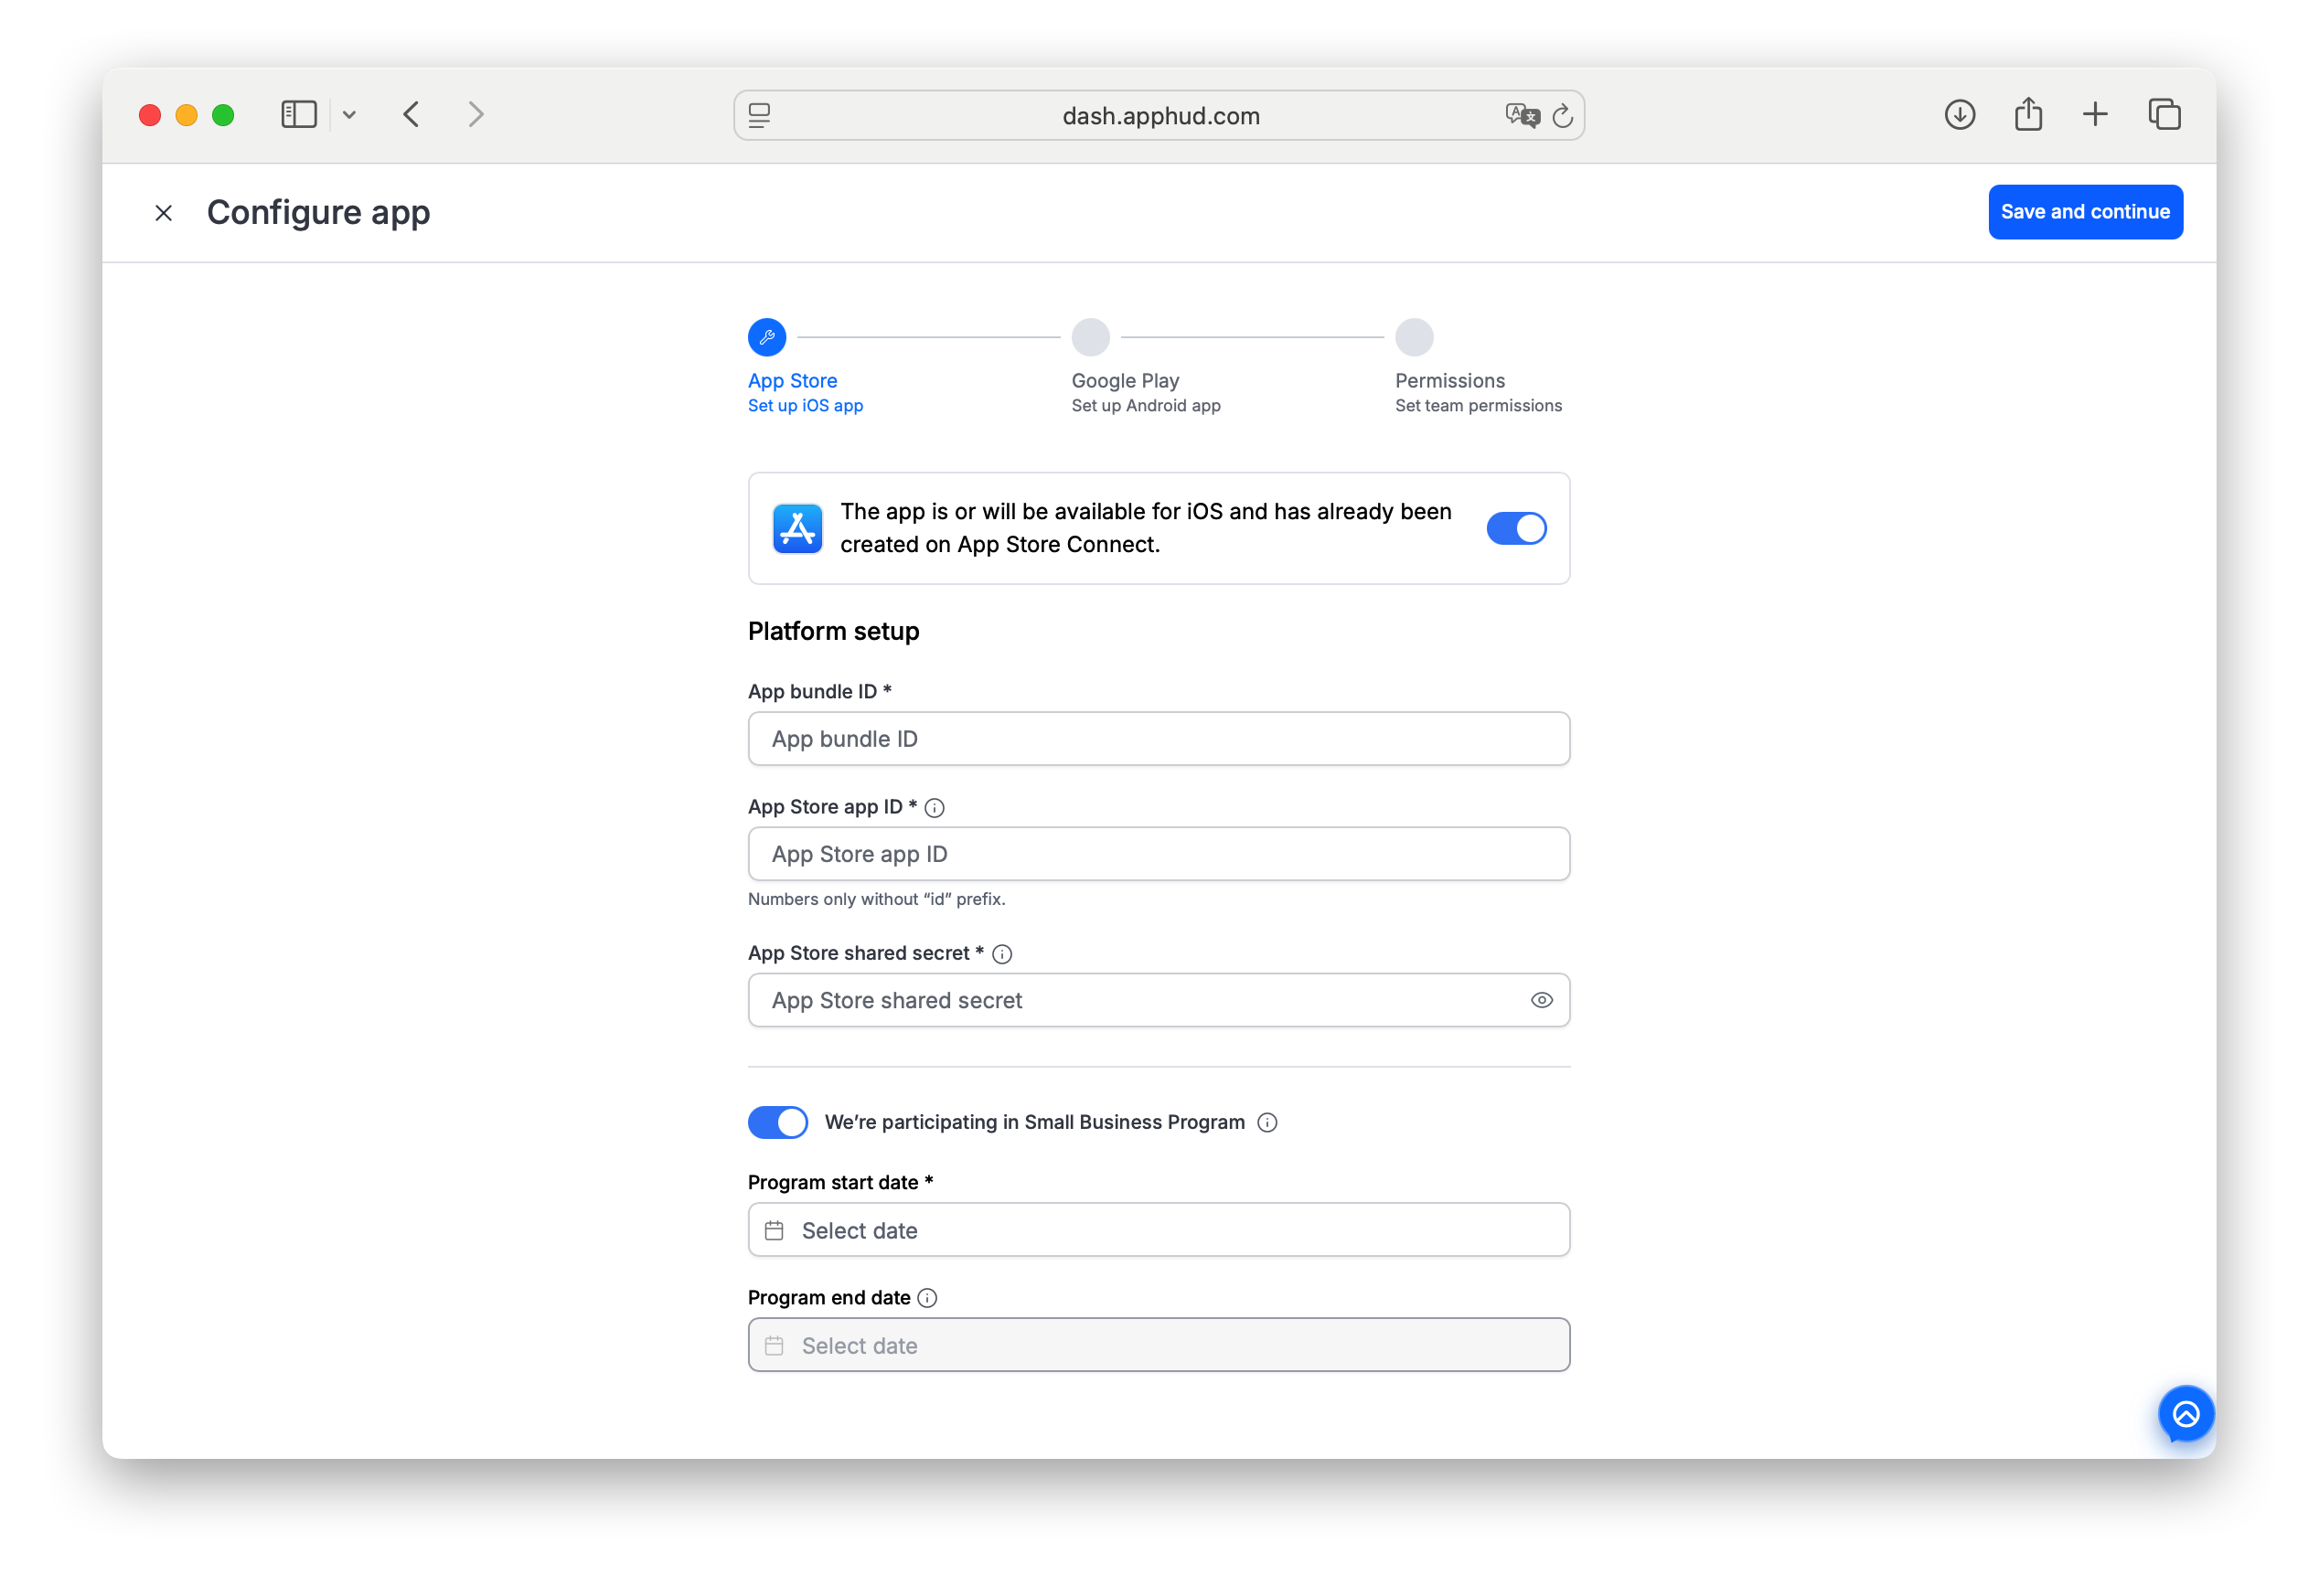The width and height of the screenshot is (2319, 1596).
Task: Expand the sidebar dropdown chevron
Action: click(x=349, y=115)
